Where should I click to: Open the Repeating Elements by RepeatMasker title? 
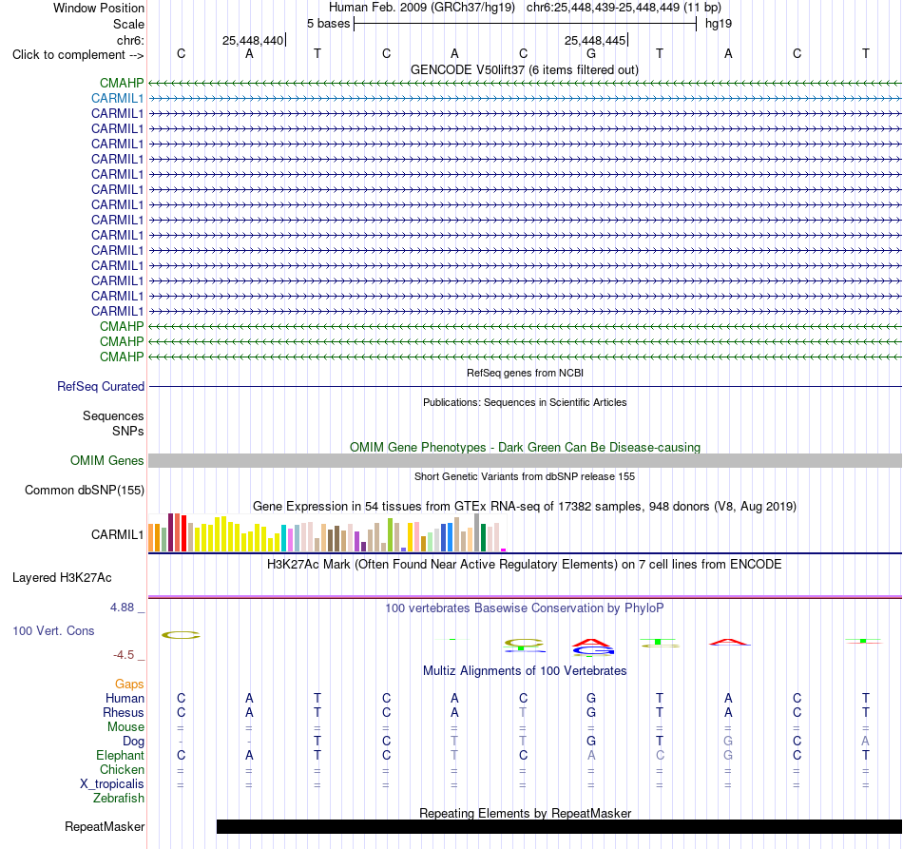pos(525,813)
